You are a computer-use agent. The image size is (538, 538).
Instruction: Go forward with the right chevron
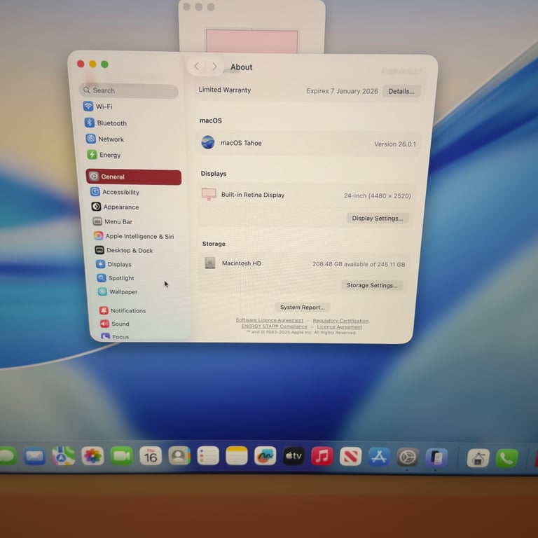coord(214,67)
